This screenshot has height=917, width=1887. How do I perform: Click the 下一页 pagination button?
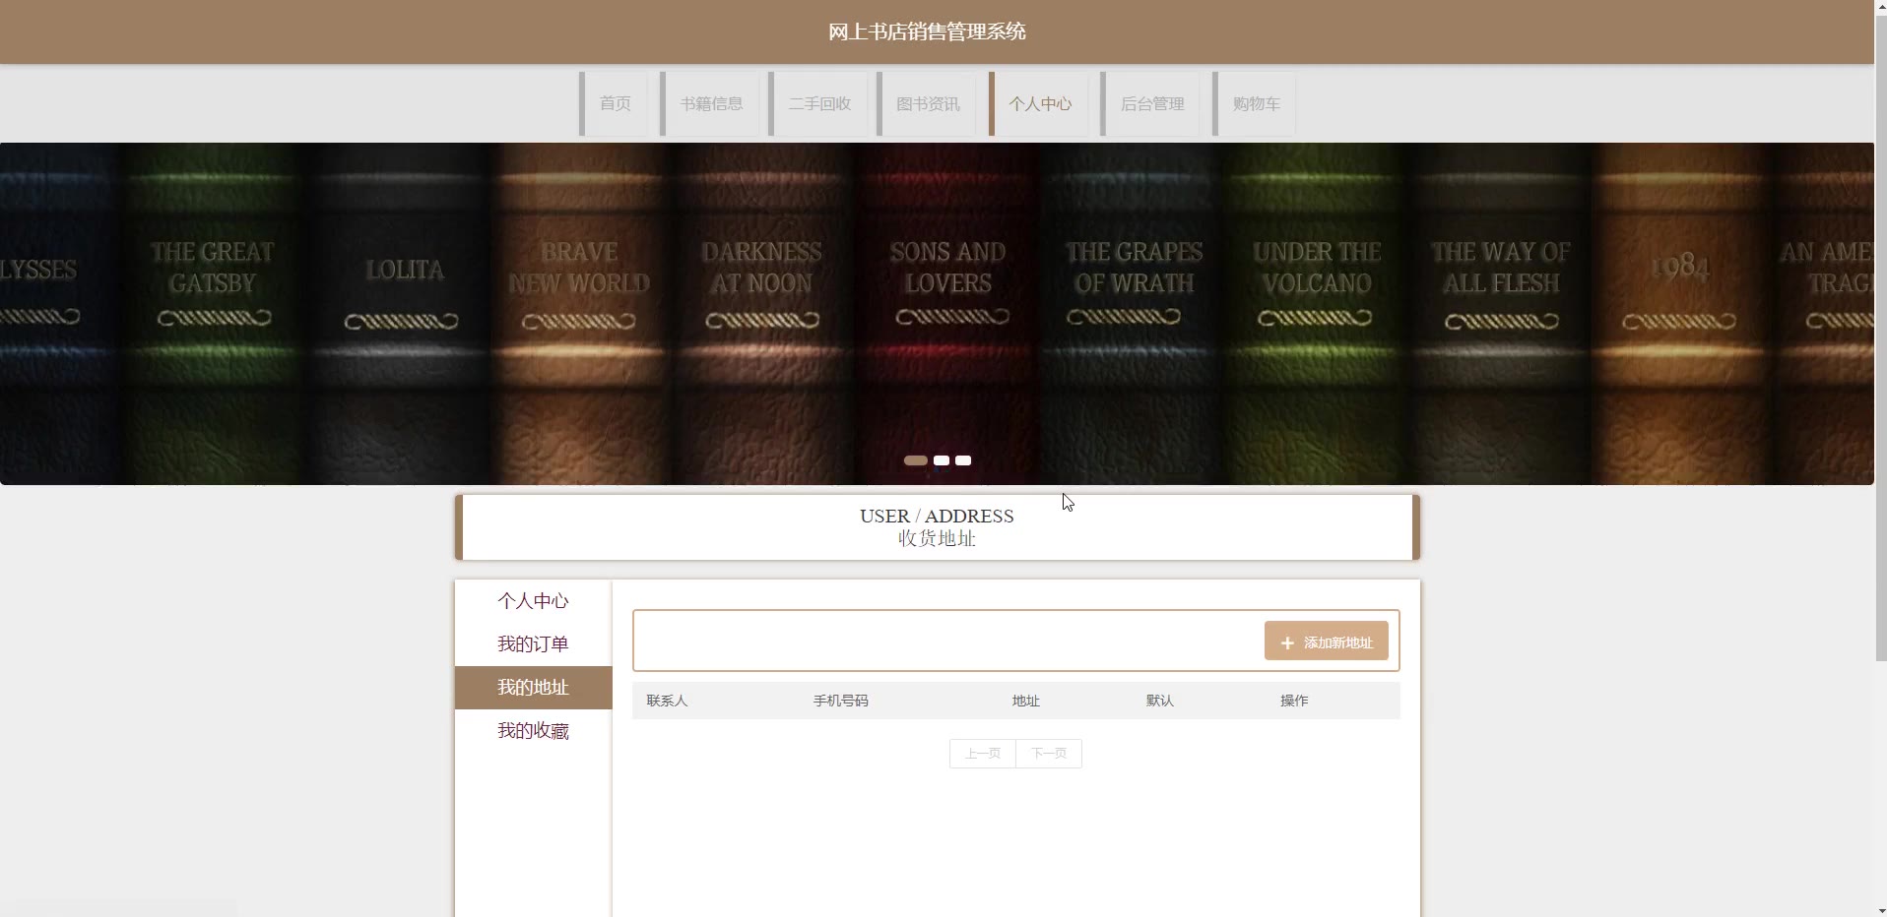(x=1049, y=754)
